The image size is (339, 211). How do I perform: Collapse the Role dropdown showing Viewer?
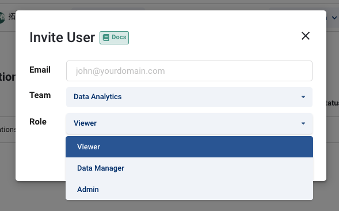tap(189, 123)
